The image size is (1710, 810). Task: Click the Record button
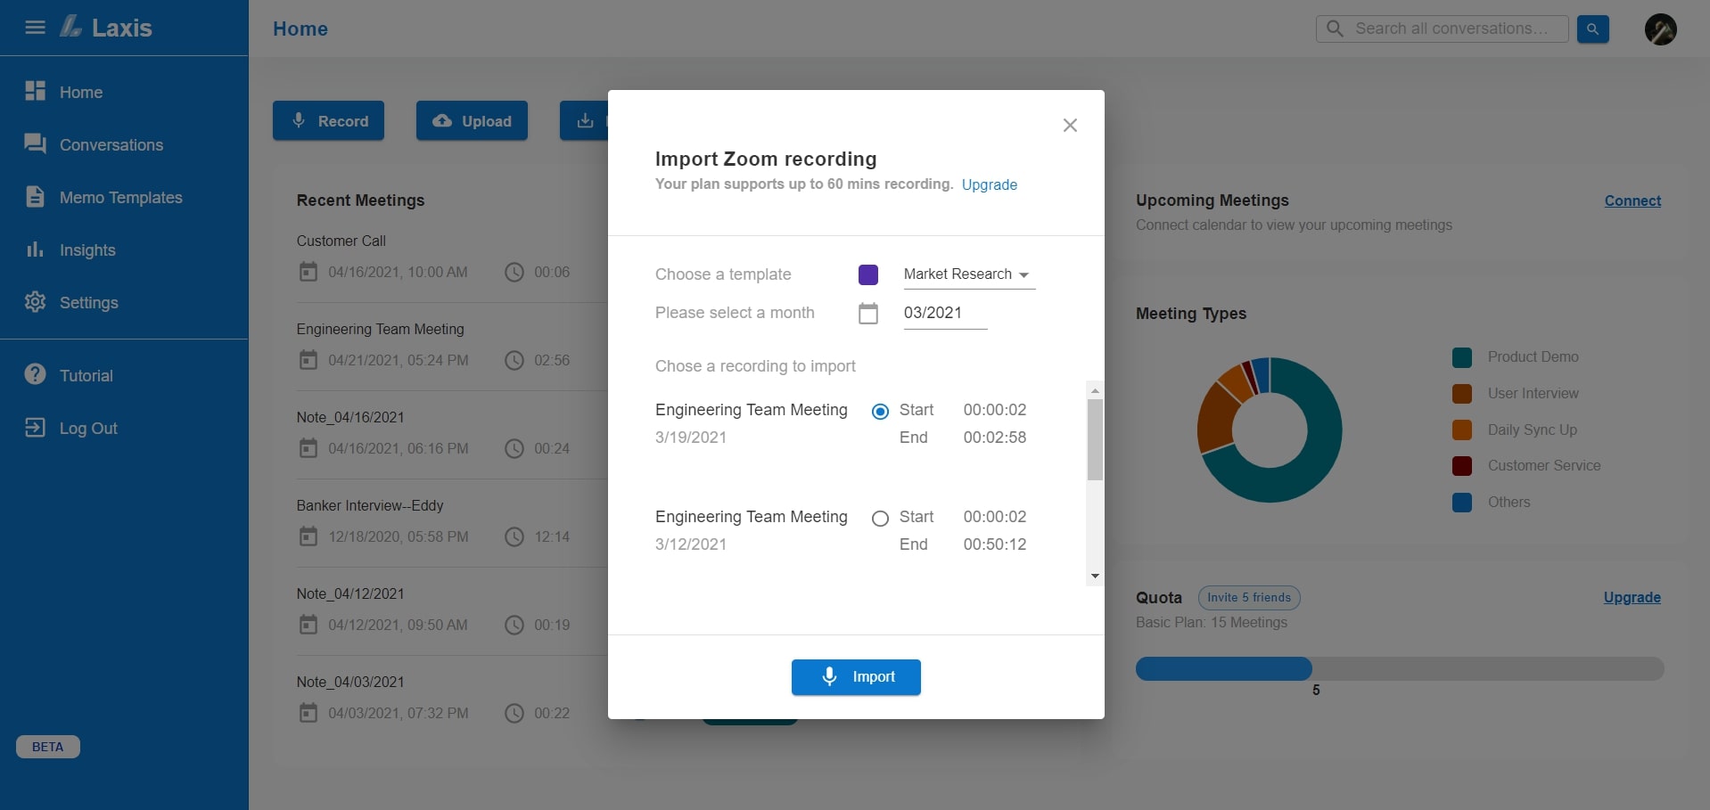(328, 120)
